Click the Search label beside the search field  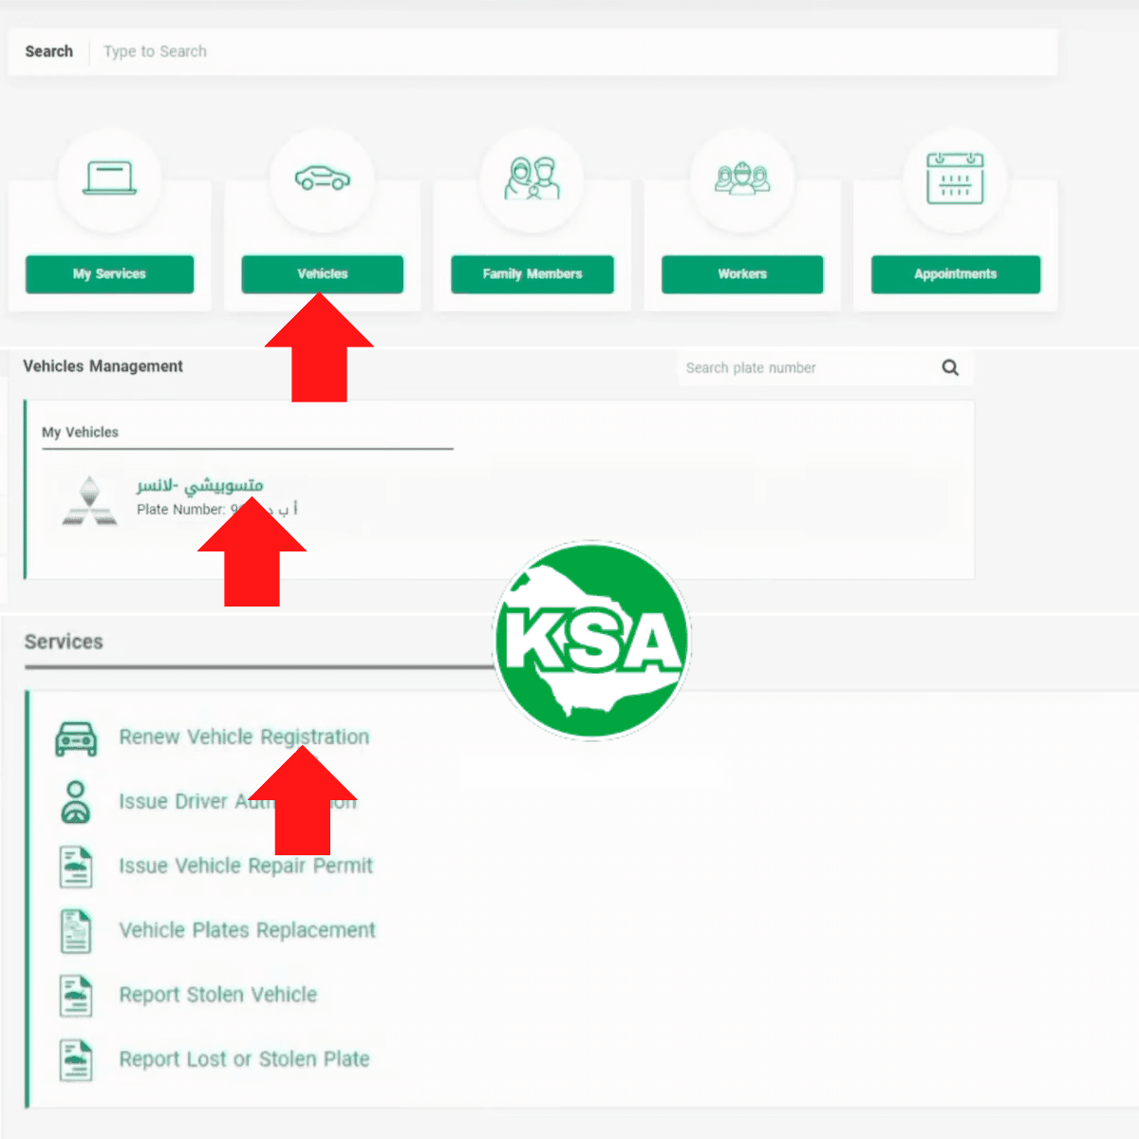click(48, 51)
